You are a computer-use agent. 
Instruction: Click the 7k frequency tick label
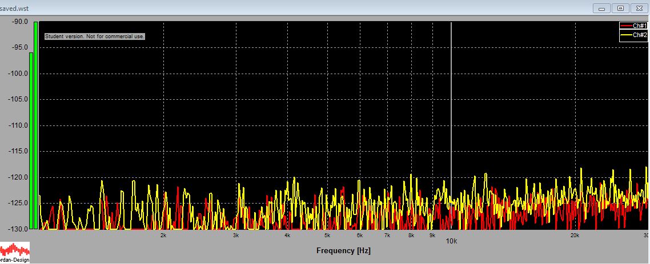[387, 235]
